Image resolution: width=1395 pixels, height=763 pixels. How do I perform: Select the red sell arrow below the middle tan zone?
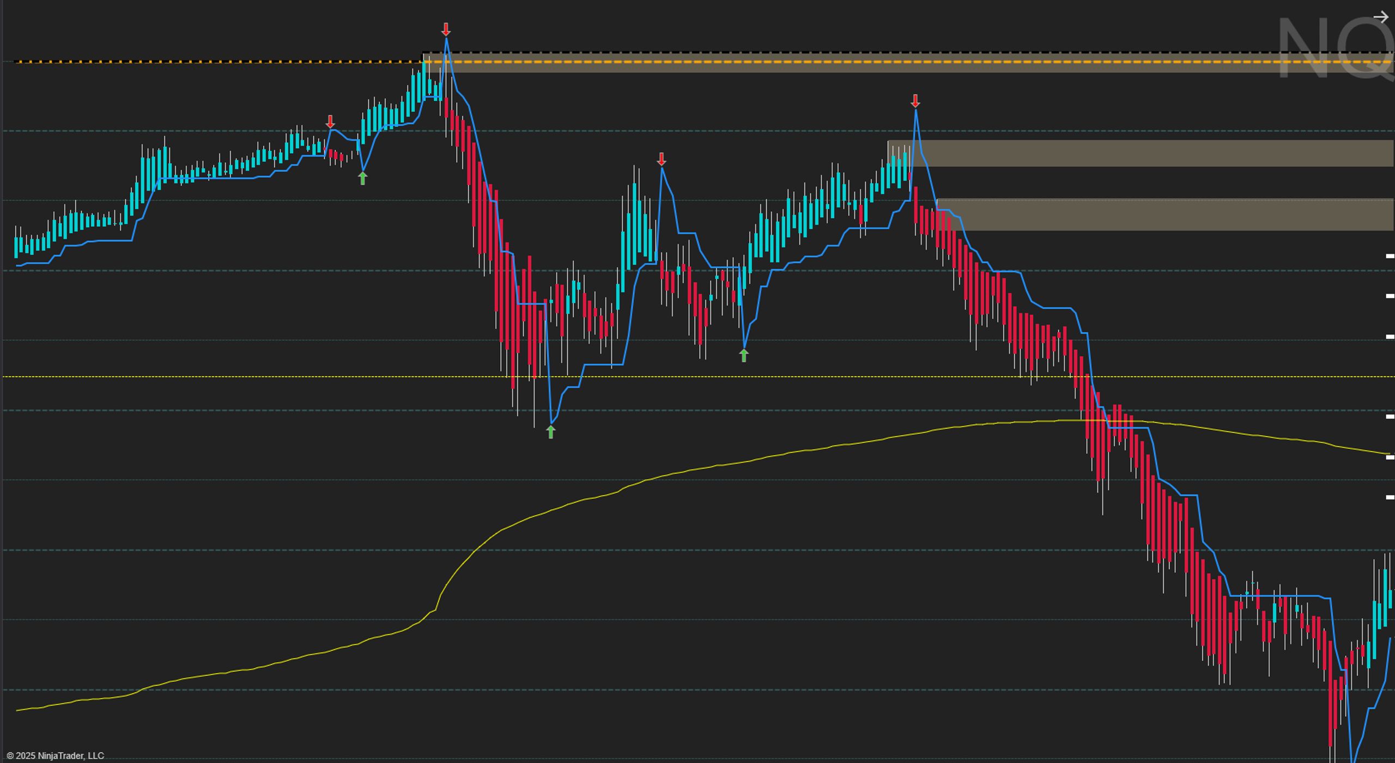(x=662, y=159)
